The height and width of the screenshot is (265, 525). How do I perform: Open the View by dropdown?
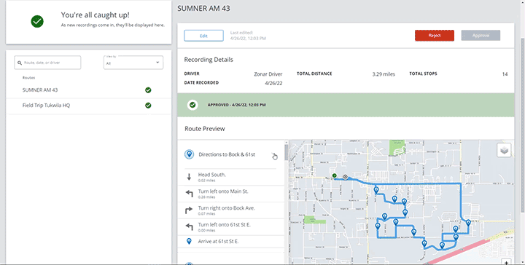click(133, 63)
